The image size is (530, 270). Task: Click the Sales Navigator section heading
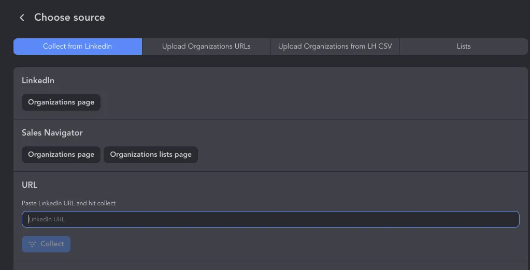point(52,132)
